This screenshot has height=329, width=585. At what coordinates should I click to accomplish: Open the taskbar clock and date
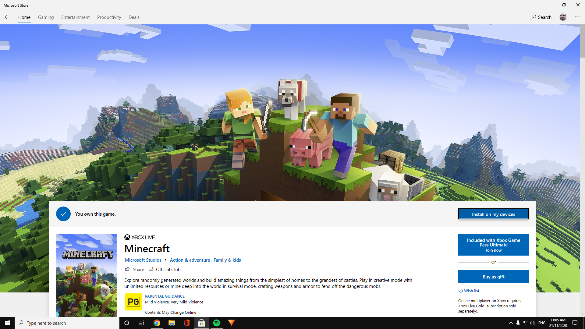(x=558, y=323)
